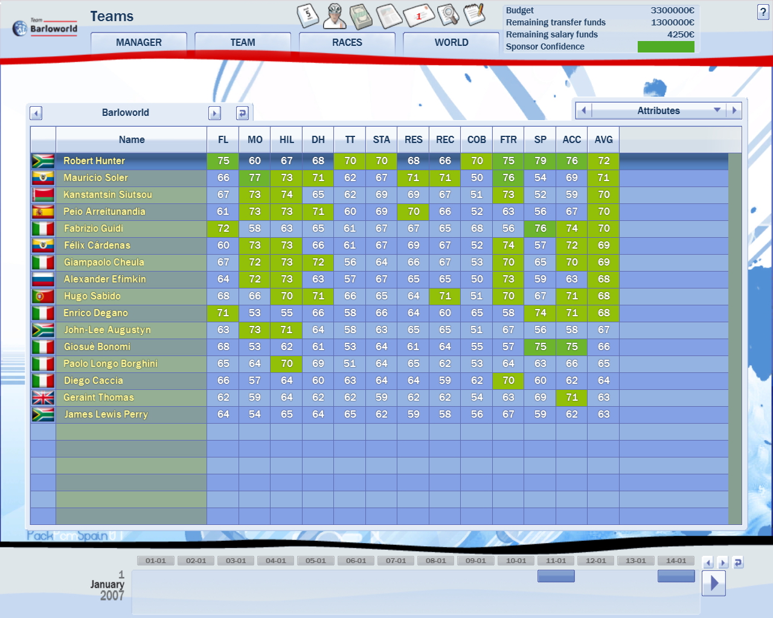Click return icon next to Barloworld selector

242,113
